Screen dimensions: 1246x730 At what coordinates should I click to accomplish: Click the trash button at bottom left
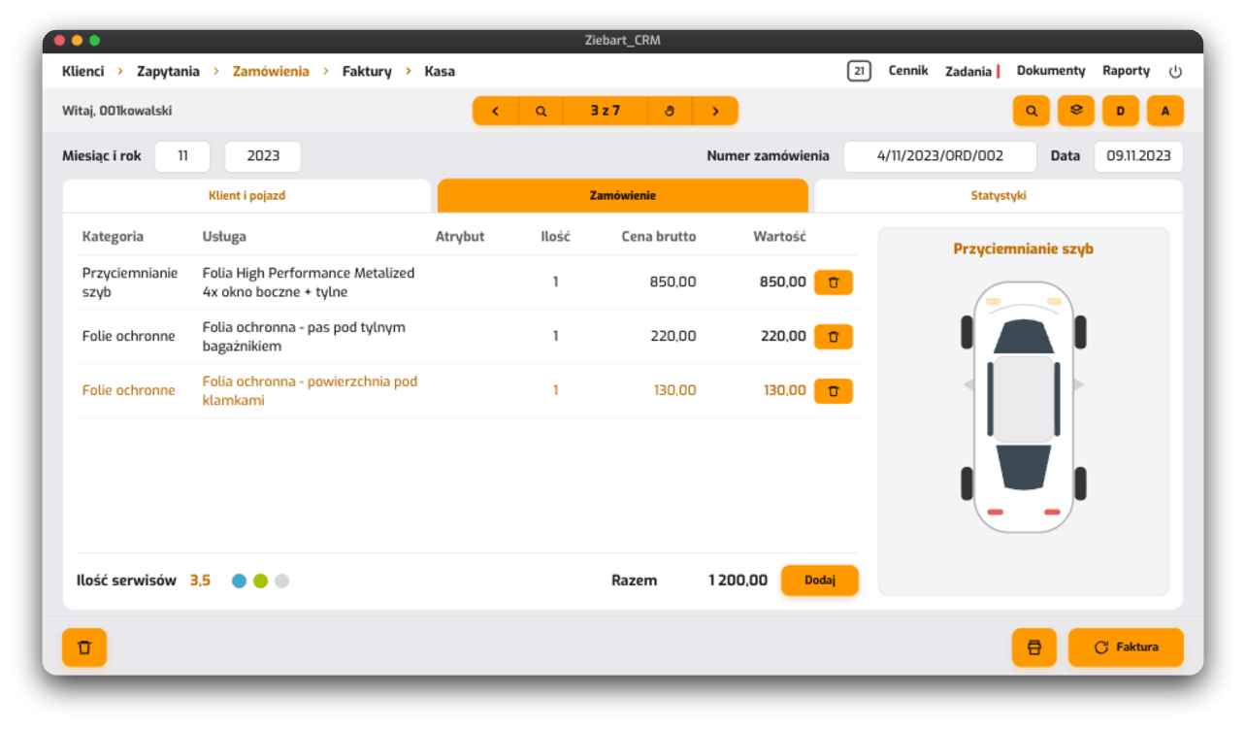pyautogui.click(x=84, y=647)
